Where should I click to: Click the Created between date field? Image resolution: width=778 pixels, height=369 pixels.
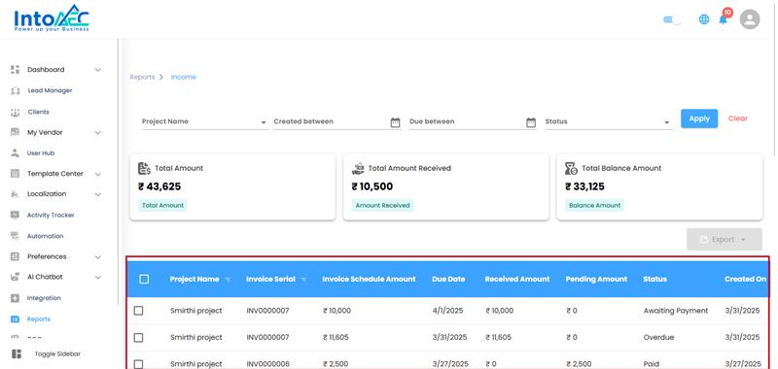[337, 121]
